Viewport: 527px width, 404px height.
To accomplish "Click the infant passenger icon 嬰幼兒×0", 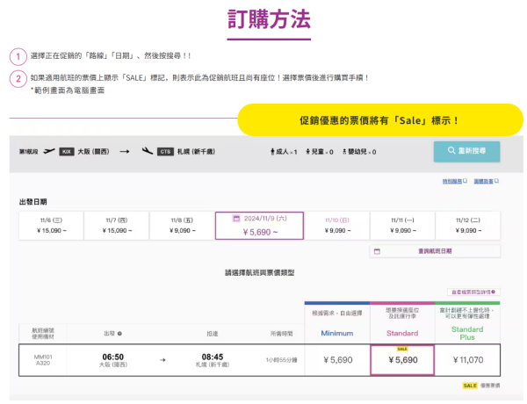I will tap(344, 152).
